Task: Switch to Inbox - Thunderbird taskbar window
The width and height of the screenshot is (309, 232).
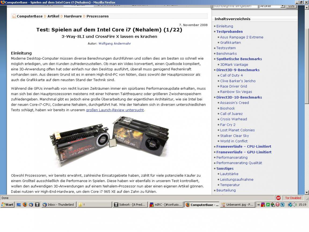Action: click(x=59, y=205)
